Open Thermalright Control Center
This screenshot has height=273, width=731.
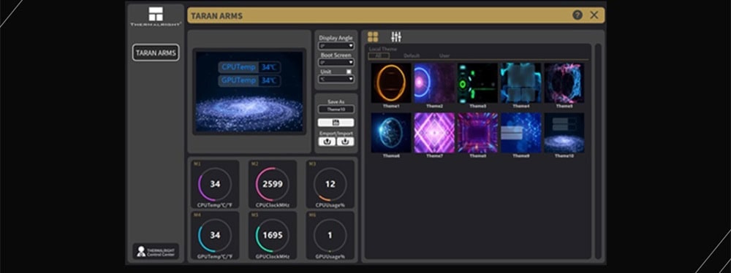coord(156,252)
